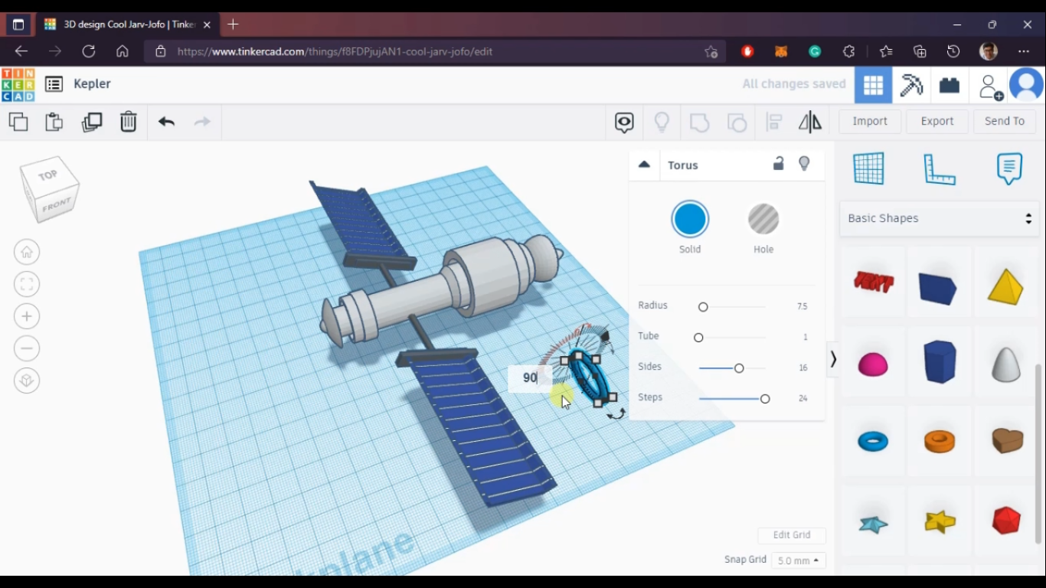Screen dimensions: 1046x588
Task: Select the blue Torus shape thumbnail
Action: pos(873,442)
